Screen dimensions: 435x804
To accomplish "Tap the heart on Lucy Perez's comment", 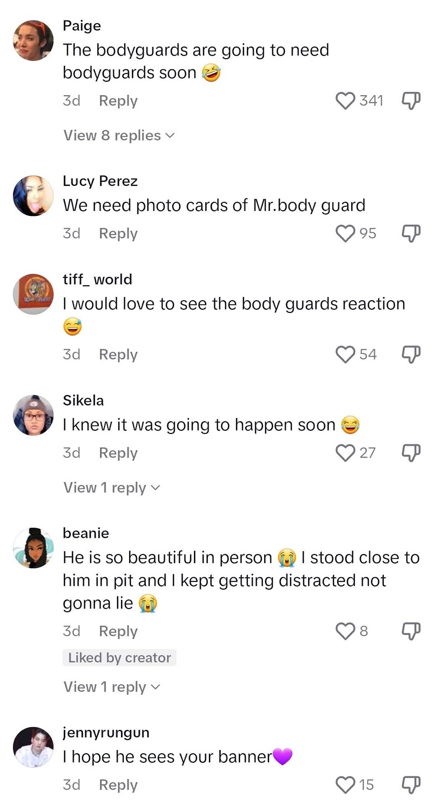I will pos(345,234).
